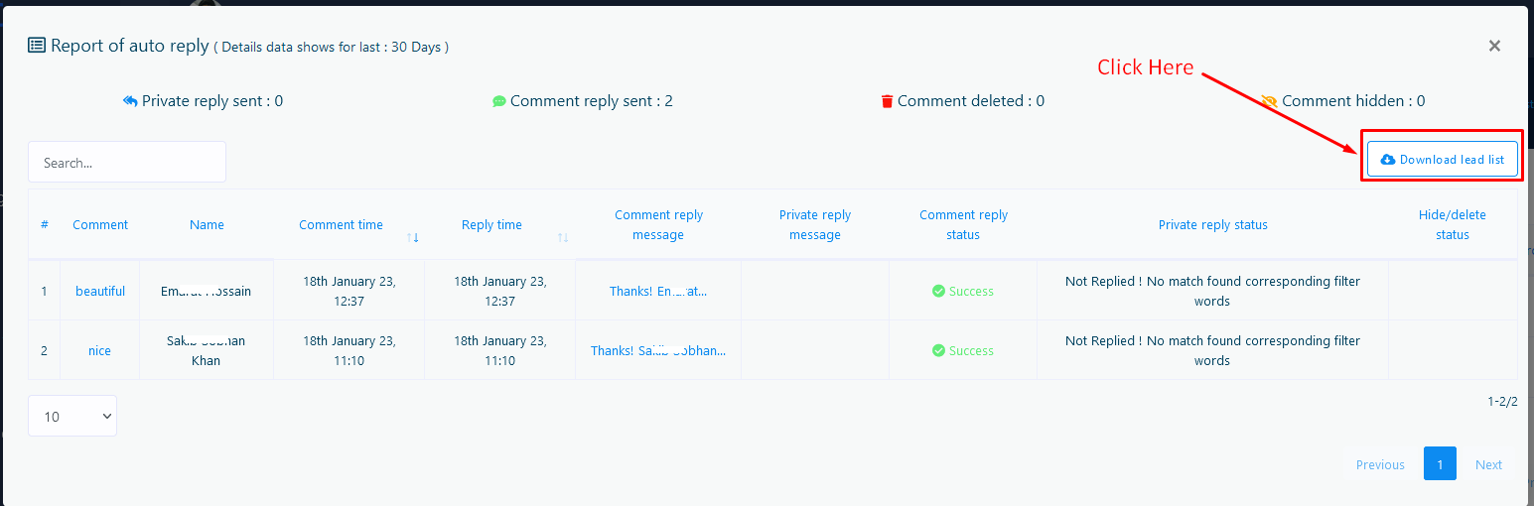Click the Reply time sort arrows
The height and width of the screenshot is (506, 1534).
pyautogui.click(x=563, y=237)
